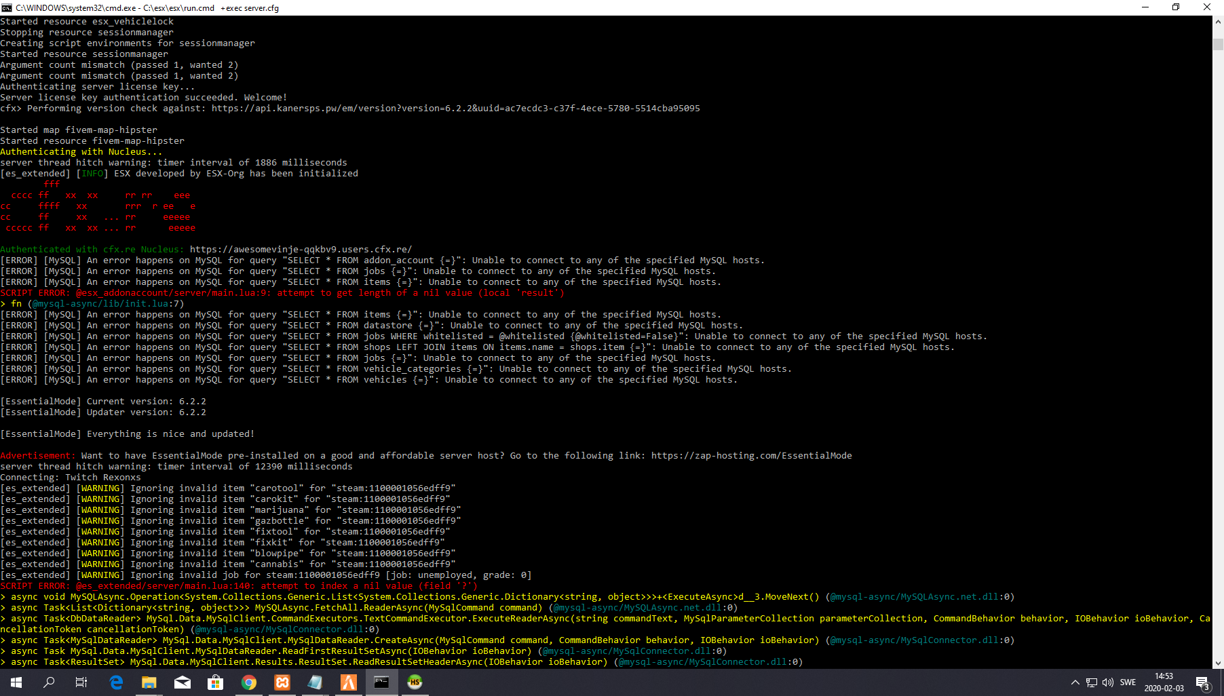Launch Microsoft Edge from the taskbar

tap(116, 682)
